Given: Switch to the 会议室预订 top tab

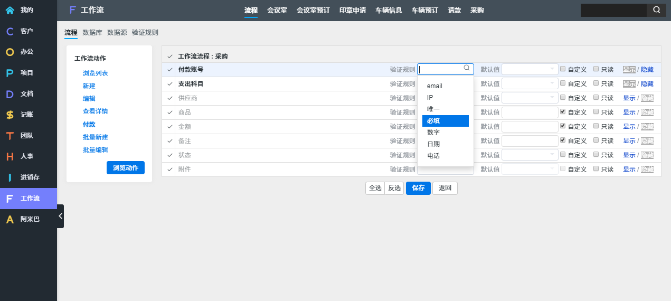Looking at the screenshot, I should pyautogui.click(x=313, y=10).
